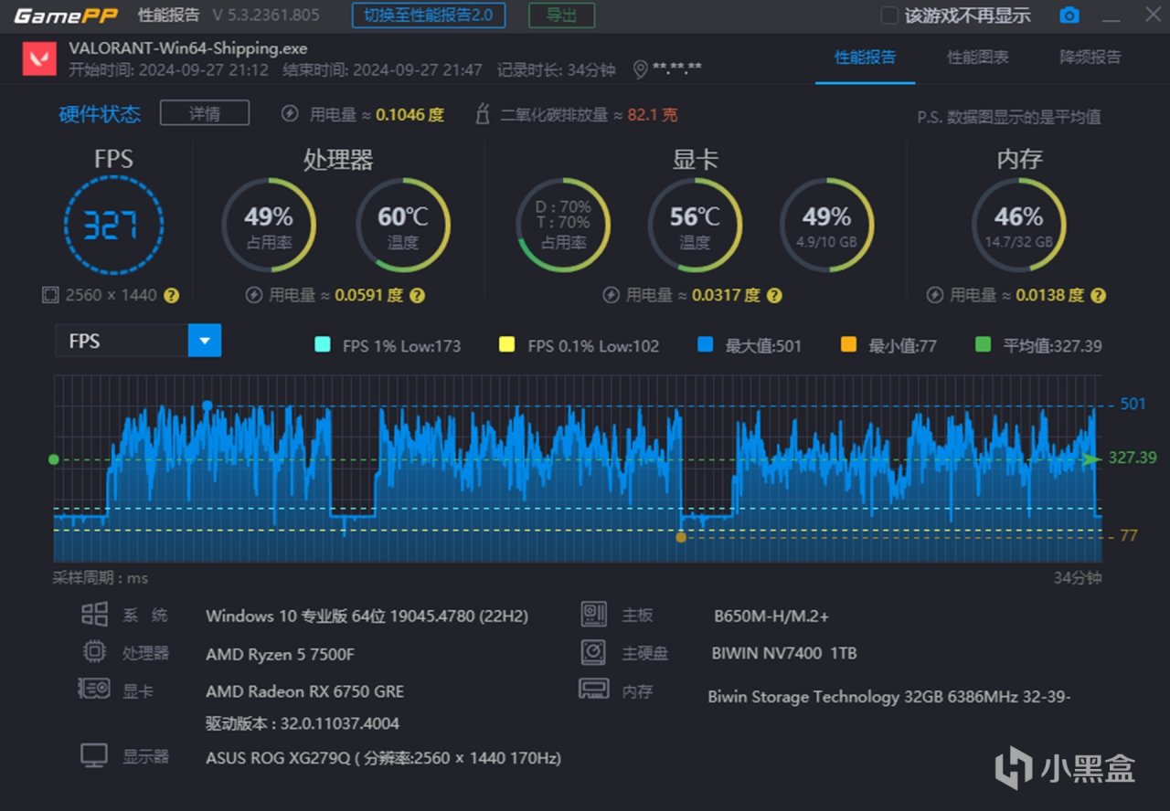Click the lightning icon beside 用电量 ≈ 0.1046 度
1170x811 pixels.
click(x=290, y=114)
